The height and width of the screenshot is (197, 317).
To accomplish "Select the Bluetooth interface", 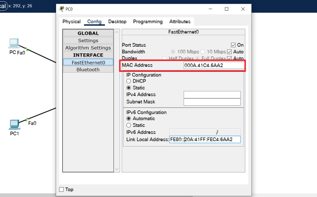I will pyautogui.click(x=88, y=69).
